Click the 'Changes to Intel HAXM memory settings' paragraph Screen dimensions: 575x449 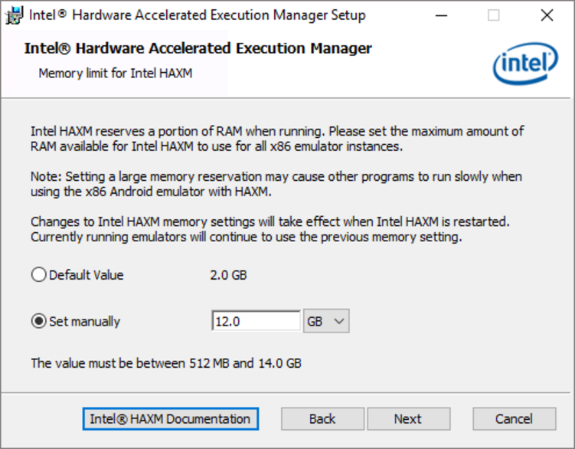[270, 229]
